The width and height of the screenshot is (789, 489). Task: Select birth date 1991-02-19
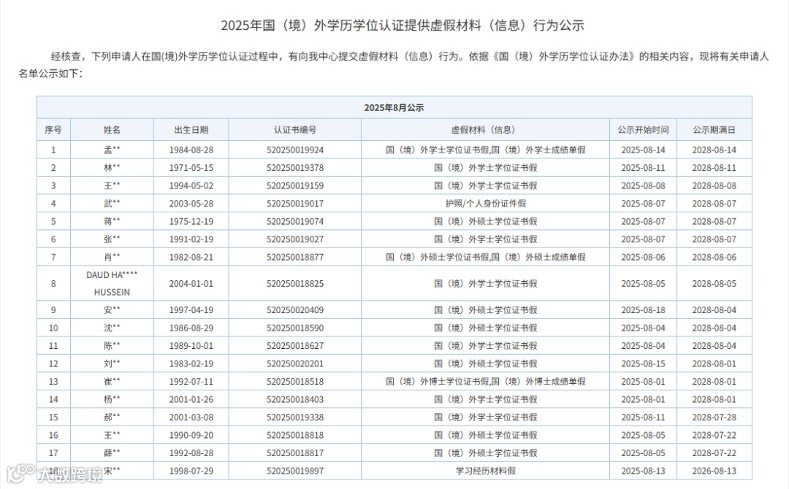pos(191,239)
